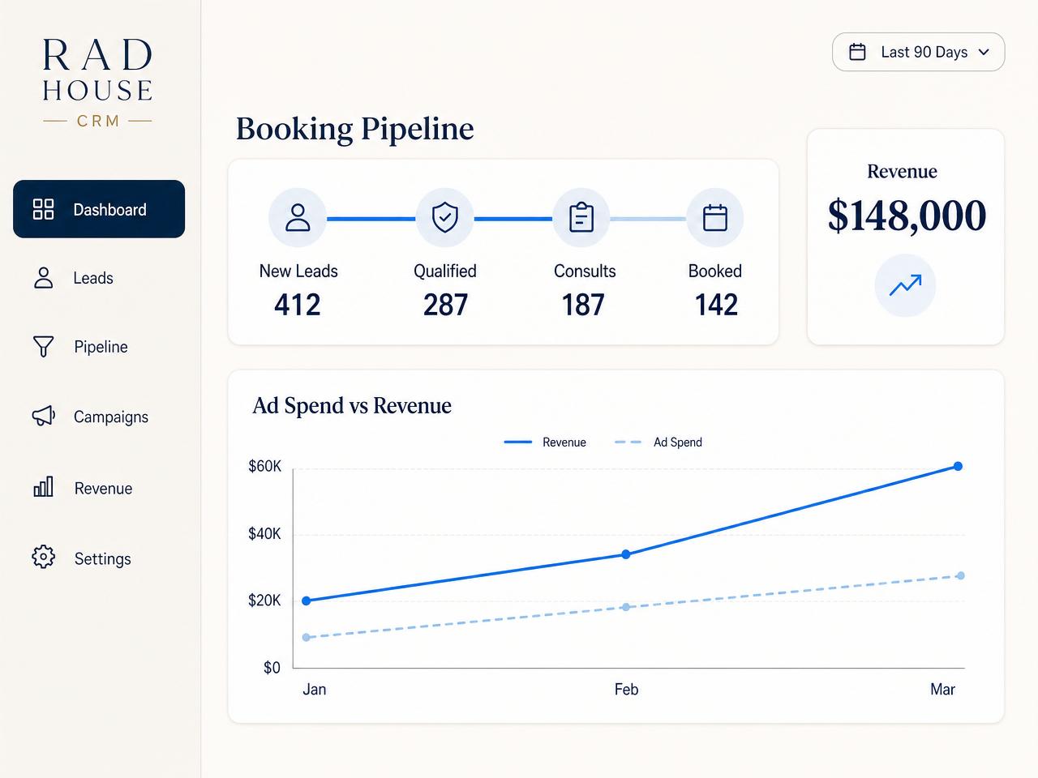
Task: Click the Qualified shield check icon
Action: [445, 218]
